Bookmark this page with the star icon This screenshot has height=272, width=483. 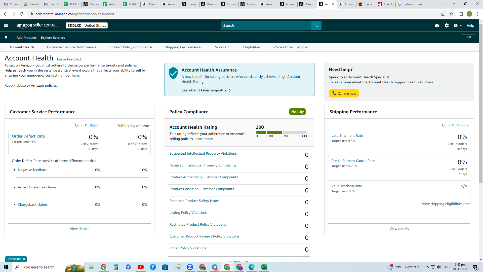[451, 14]
